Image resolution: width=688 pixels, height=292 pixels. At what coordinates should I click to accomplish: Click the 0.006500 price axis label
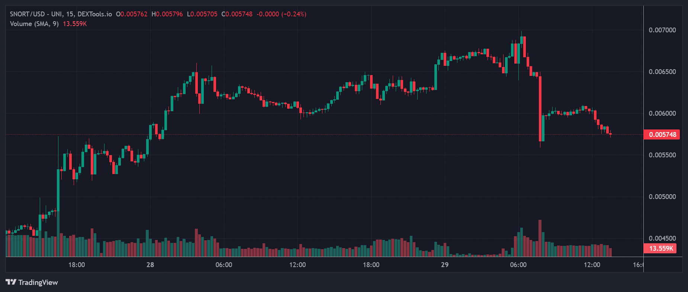pyautogui.click(x=662, y=72)
